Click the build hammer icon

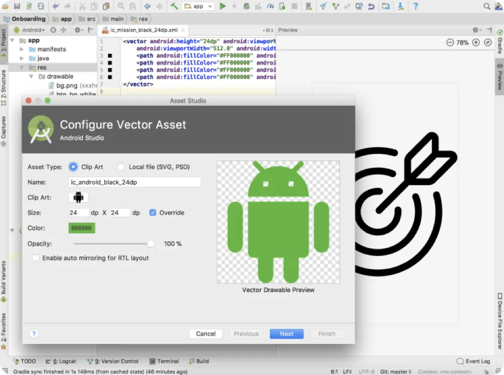click(x=174, y=6)
